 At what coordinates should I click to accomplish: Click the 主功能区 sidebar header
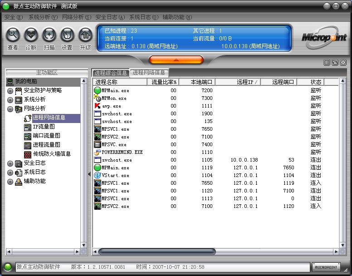[47, 73]
